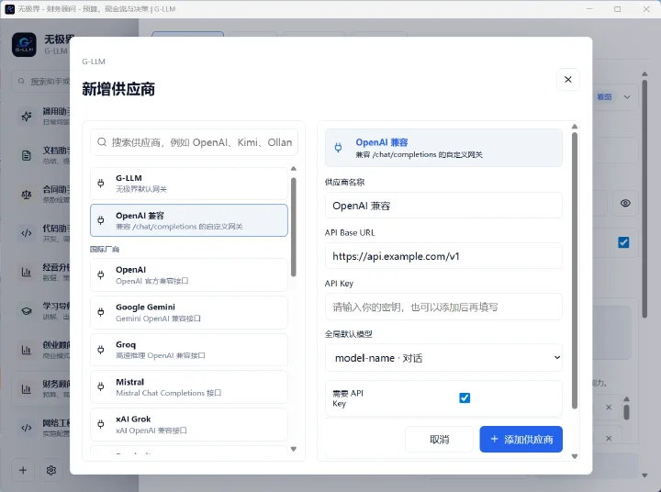Click the 取消 button
Viewport: 661px width, 492px height.
tap(439, 440)
